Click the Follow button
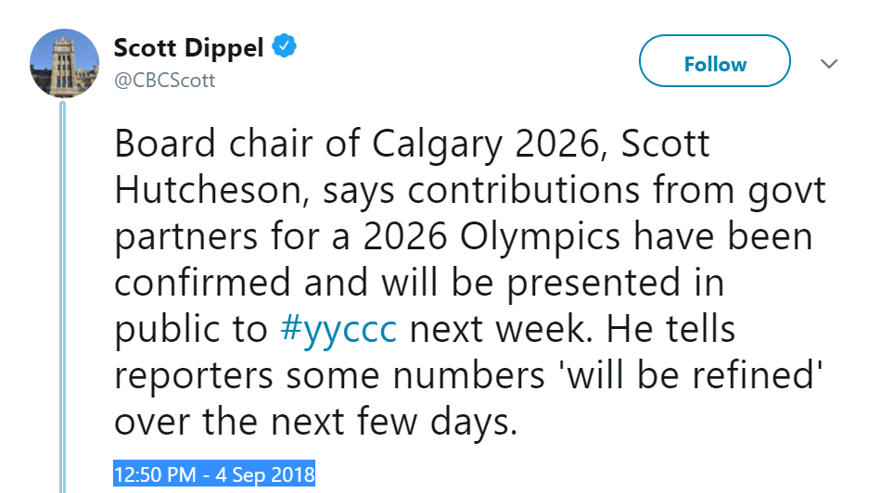The width and height of the screenshot is (881, 493). [714, 64]
